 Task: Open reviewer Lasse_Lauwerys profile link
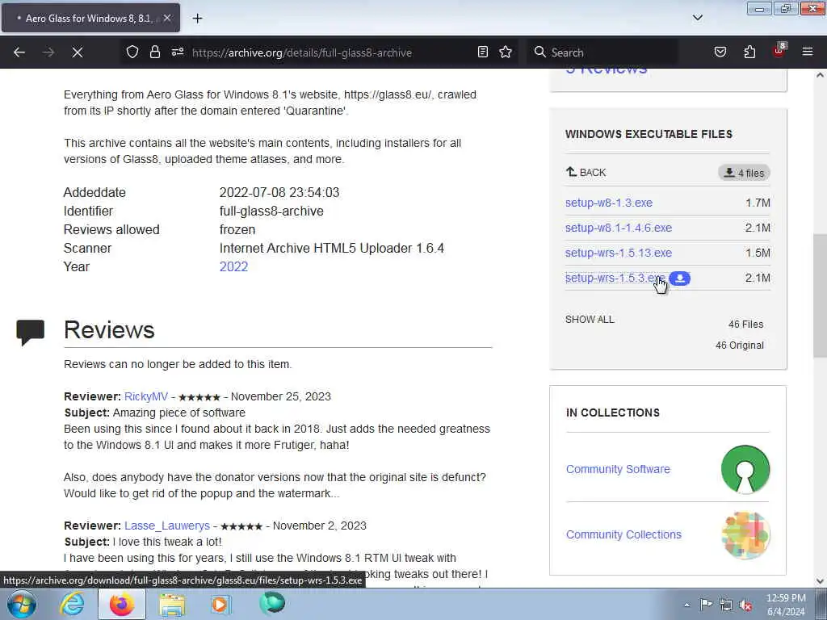pyautogui.click(x=167, y=526)
